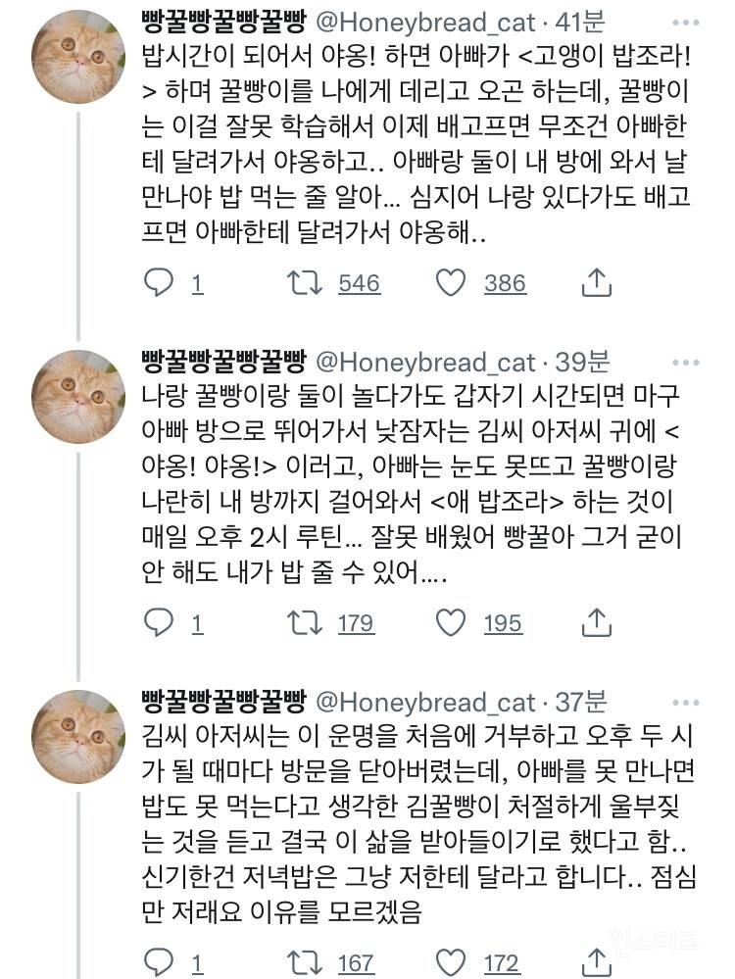Reply to the first tweet (41분)
This screenshot has height=979, width=735.
click(x=159, y=283)
